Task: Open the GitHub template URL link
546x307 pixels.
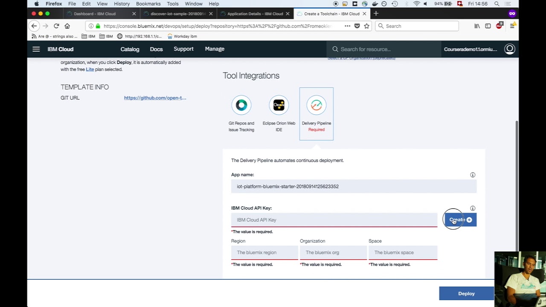Action: 155,98
